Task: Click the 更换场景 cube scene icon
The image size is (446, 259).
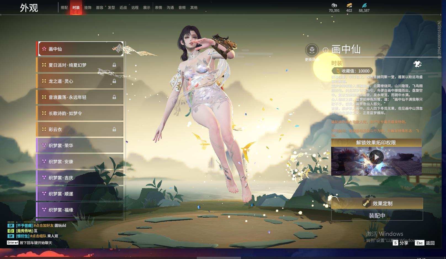Action: tap(312, 50)
